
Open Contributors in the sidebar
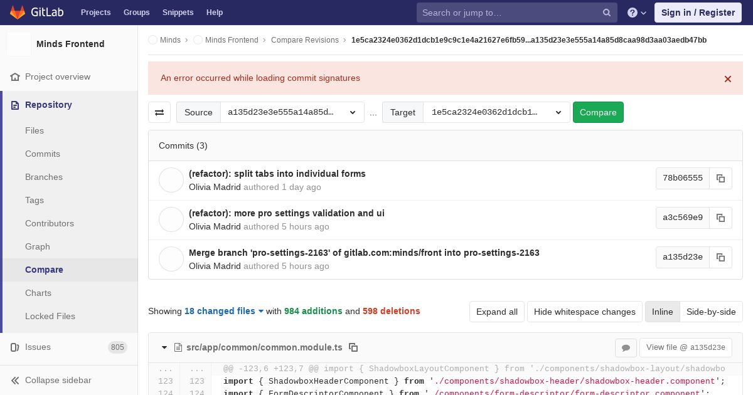point(50,223)
